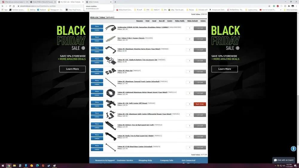Open the Diablo III bookmarks folder
Screen dimensions: 299x168
pyautogui.click(x=155, y=10)
